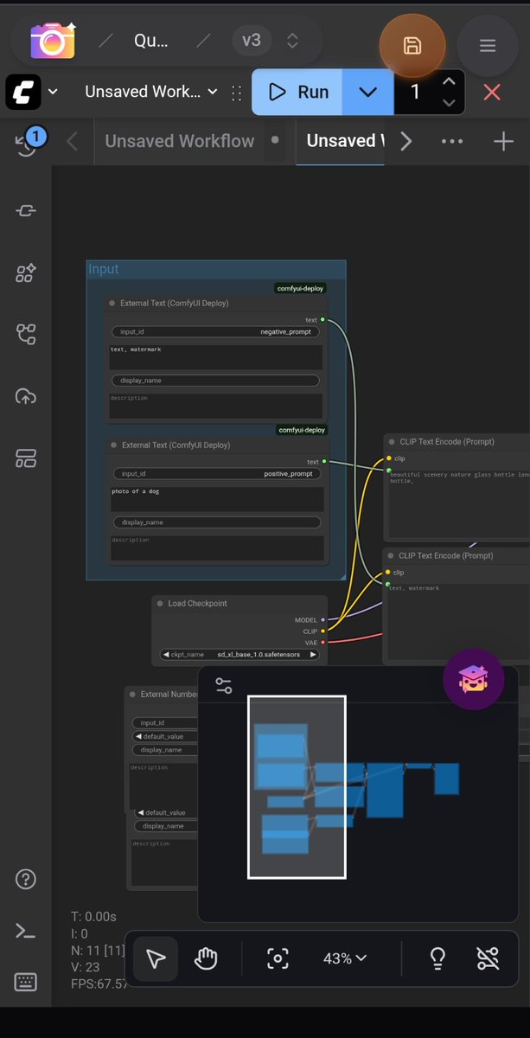Image resolution: width=530 pixels, height=1038 pixels.
Task: Increase the batch count with up arrow
Action: [448, 82]
